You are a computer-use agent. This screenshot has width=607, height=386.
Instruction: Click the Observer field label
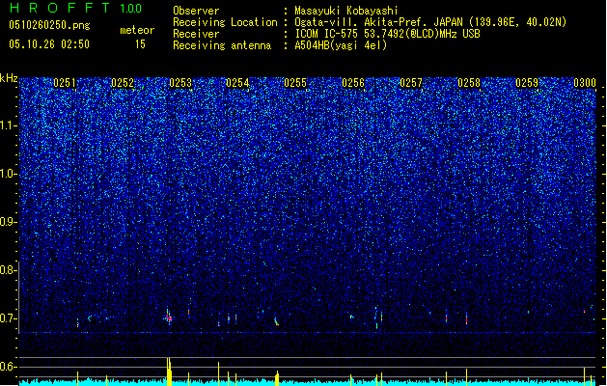196,11
